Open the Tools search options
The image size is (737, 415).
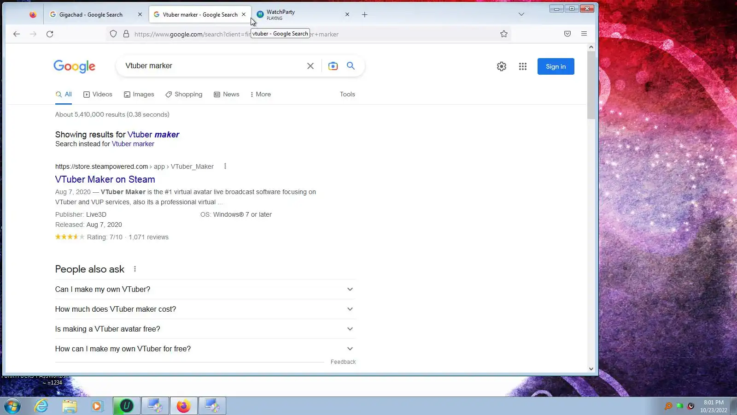click(347, 94)
